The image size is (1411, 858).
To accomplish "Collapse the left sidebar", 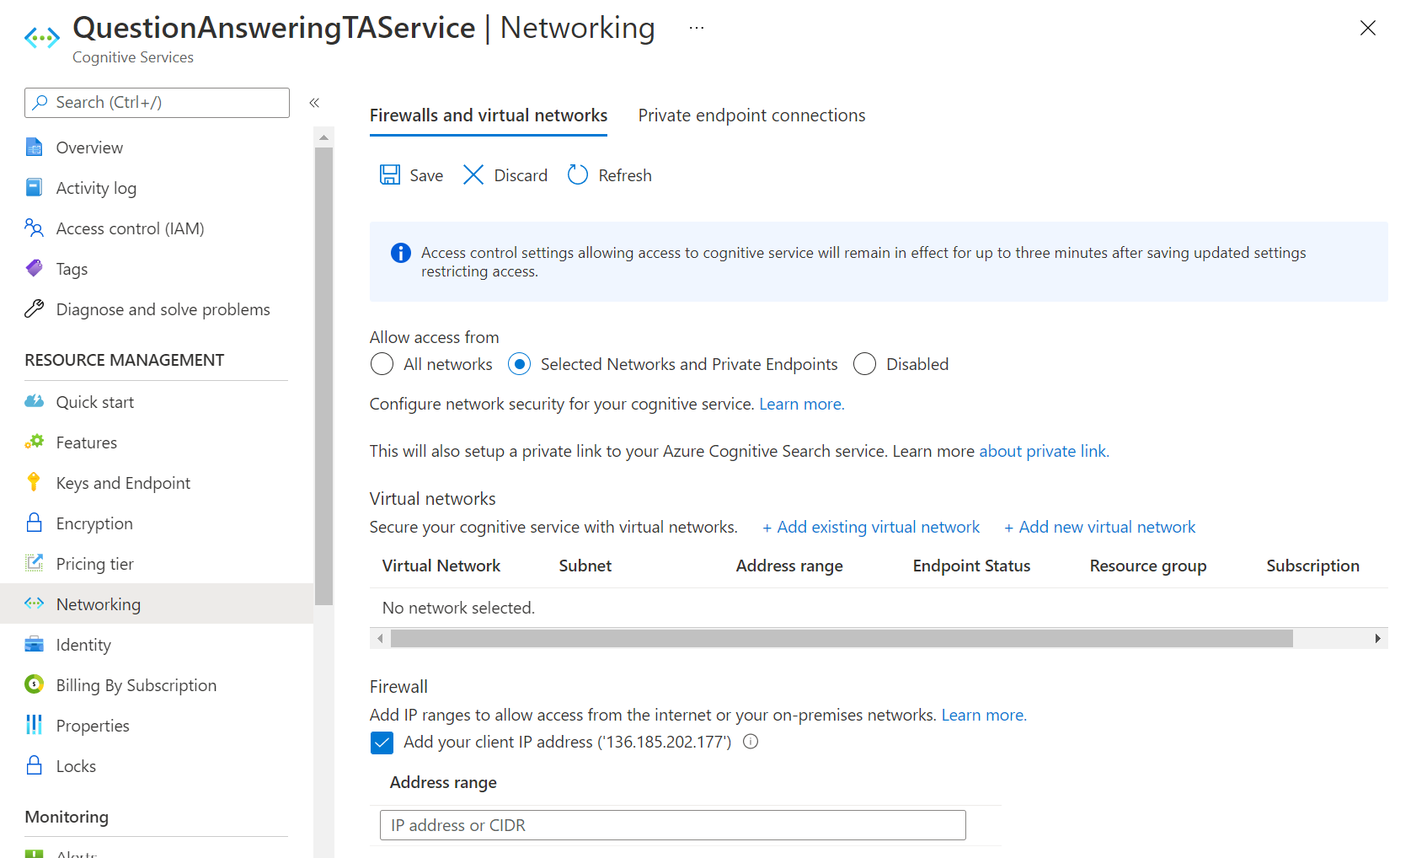I will (x=314, y=102).
